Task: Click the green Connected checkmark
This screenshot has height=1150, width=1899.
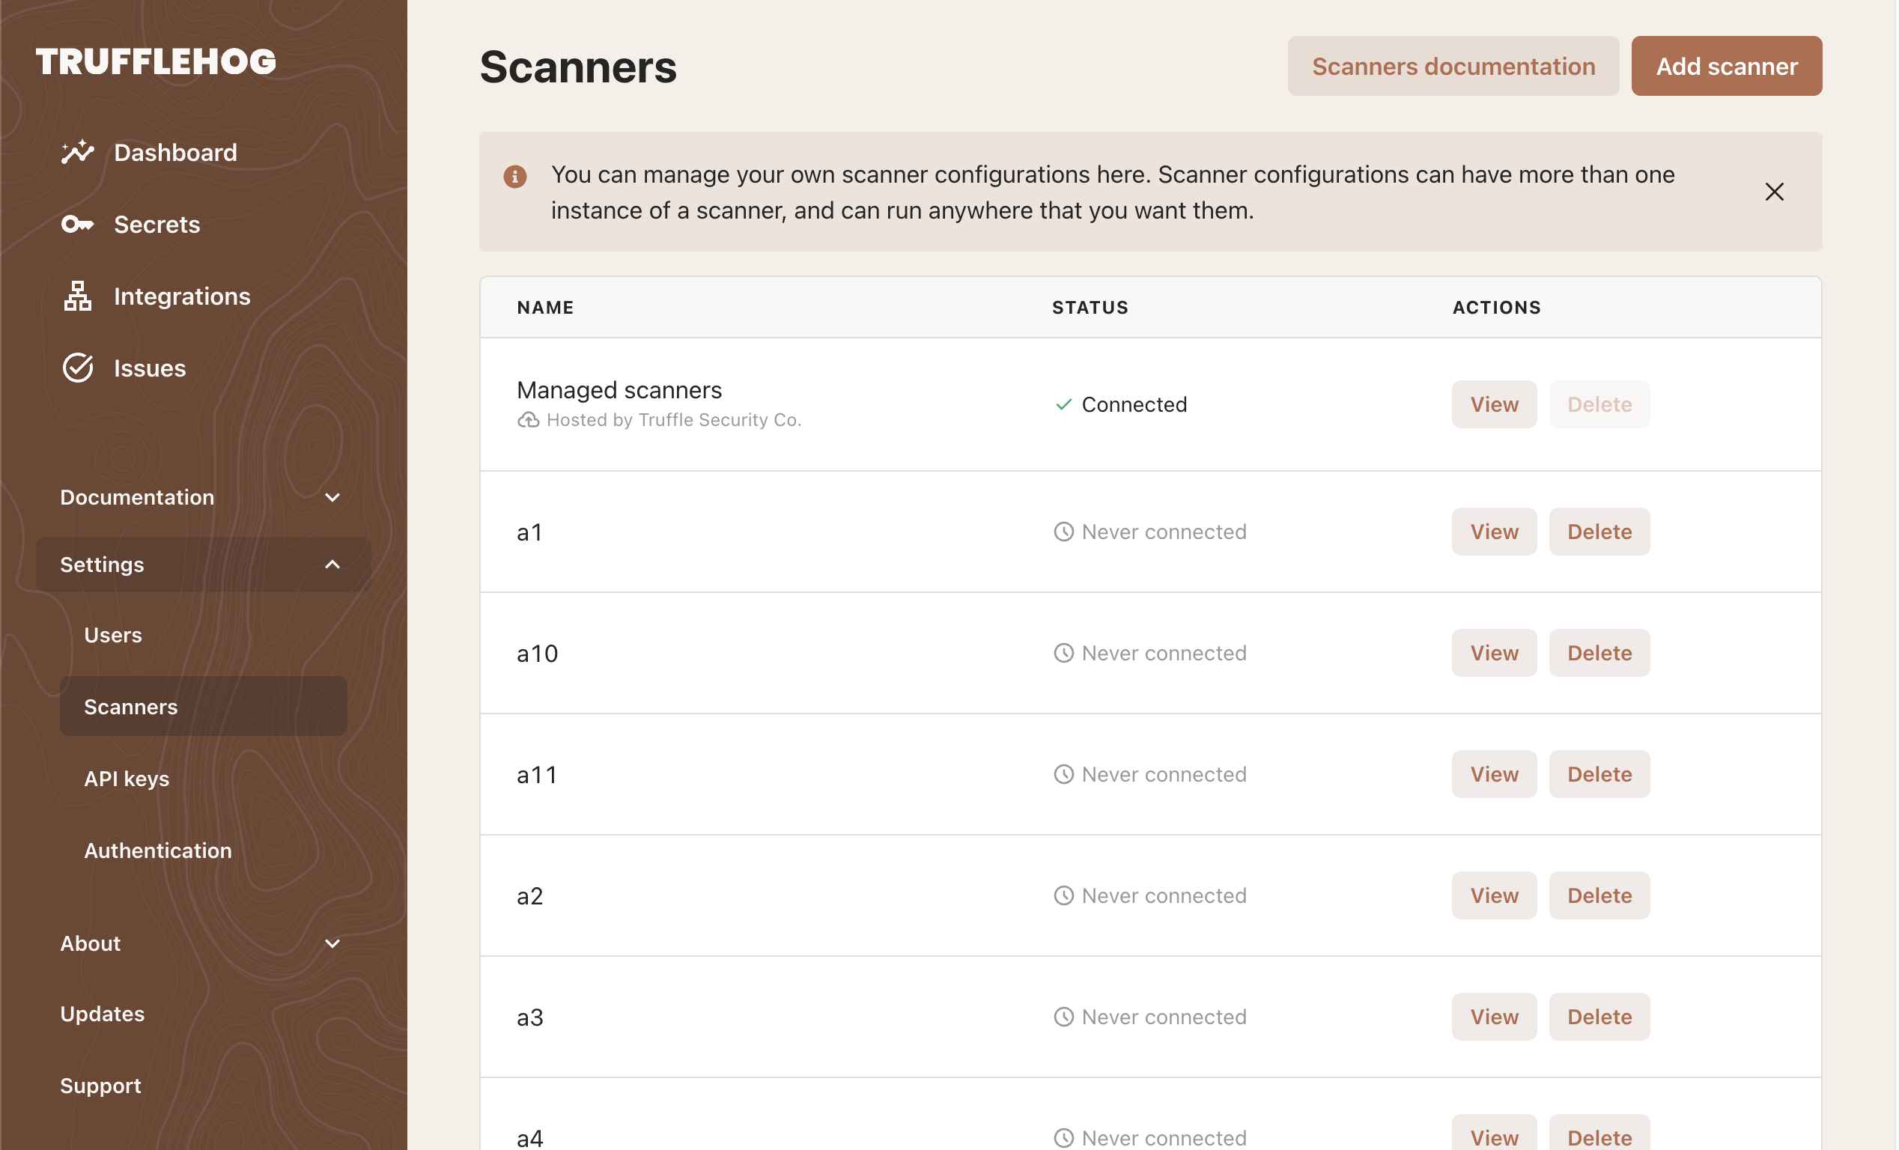Action: click(x=1064, y=403)
